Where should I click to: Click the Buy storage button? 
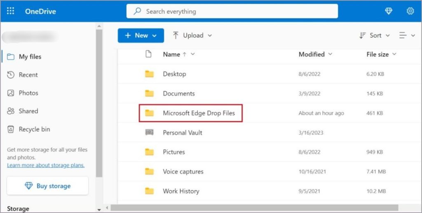tap(48, 186)
